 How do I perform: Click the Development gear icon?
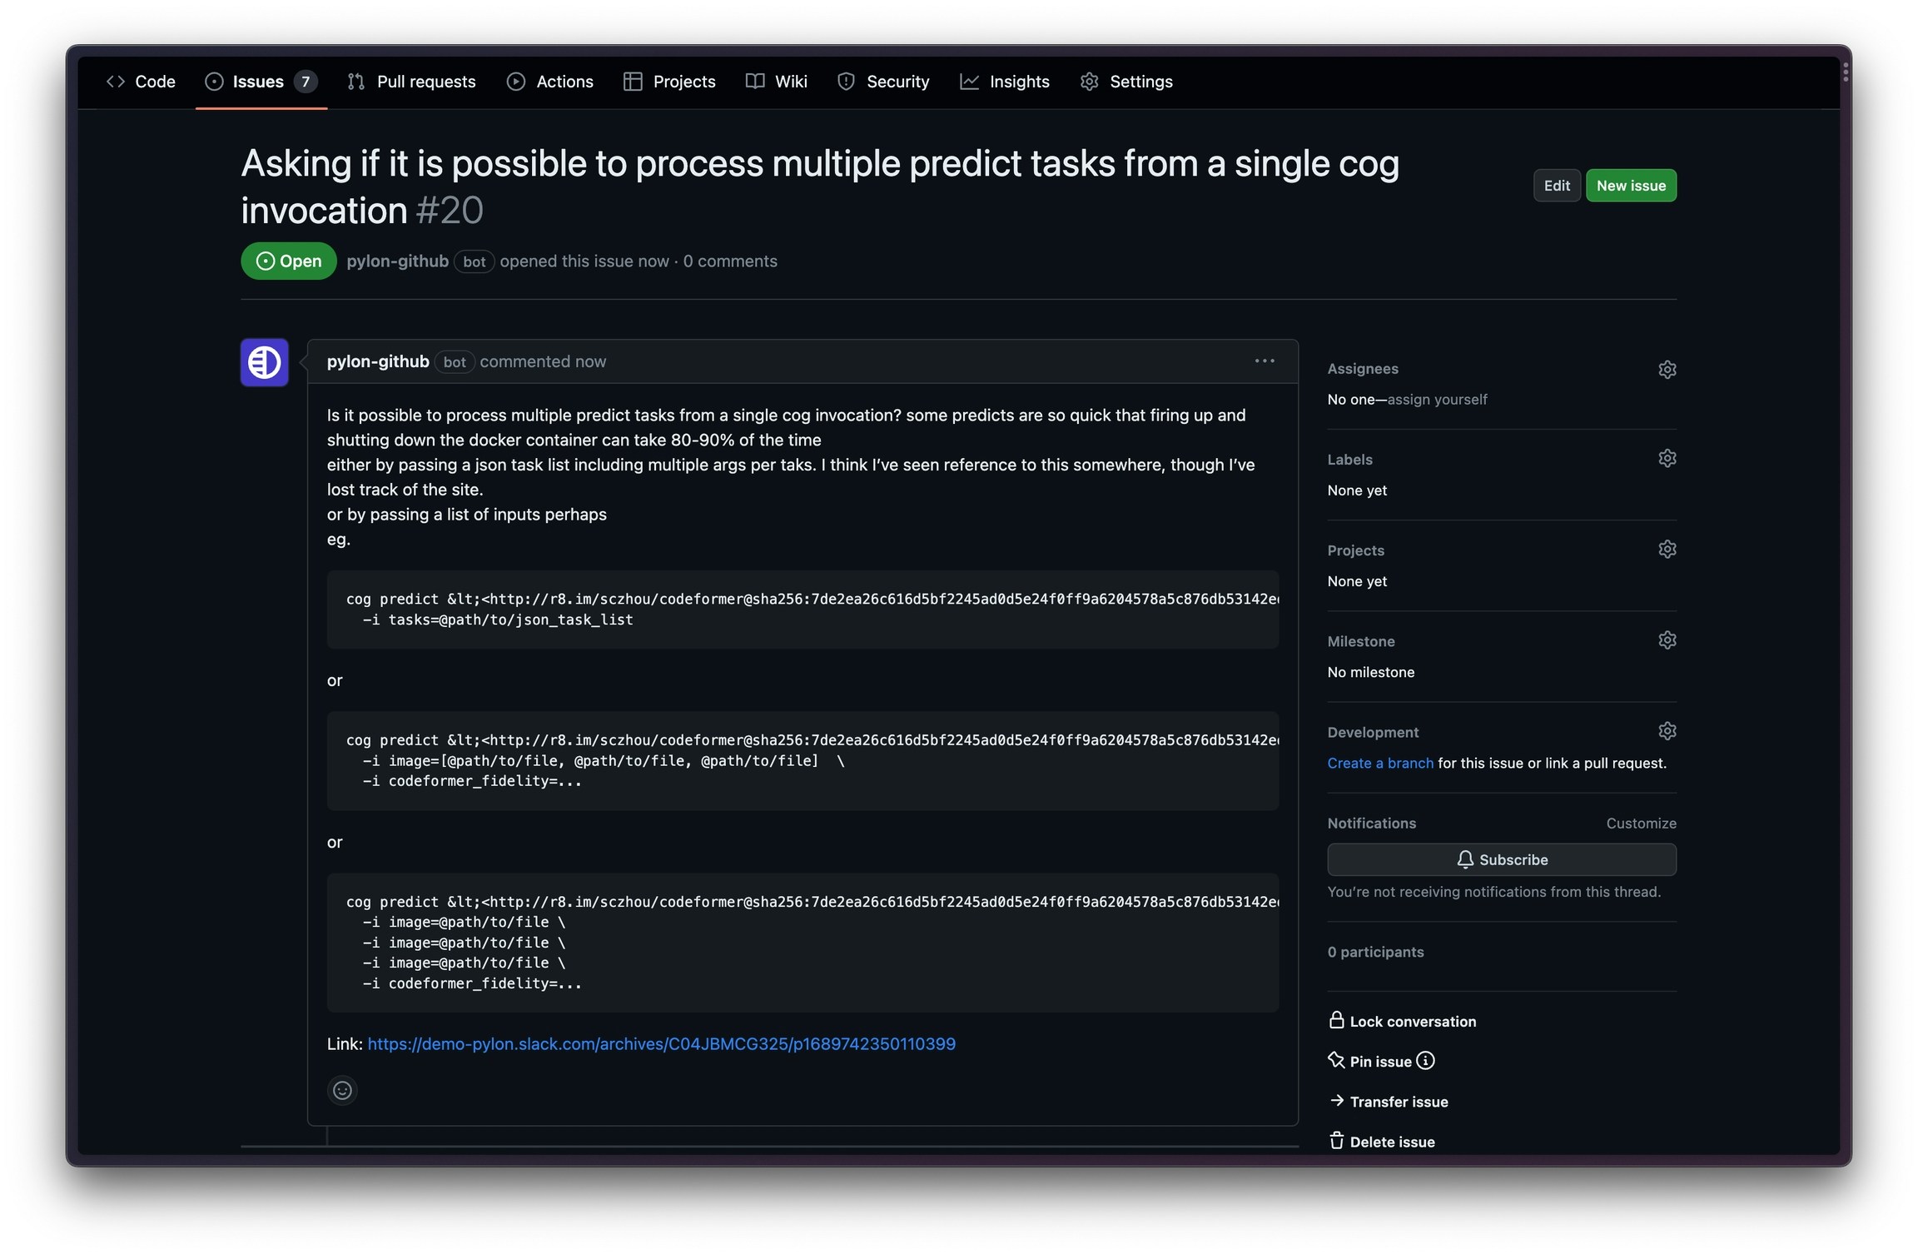[x=1666, y=731]
